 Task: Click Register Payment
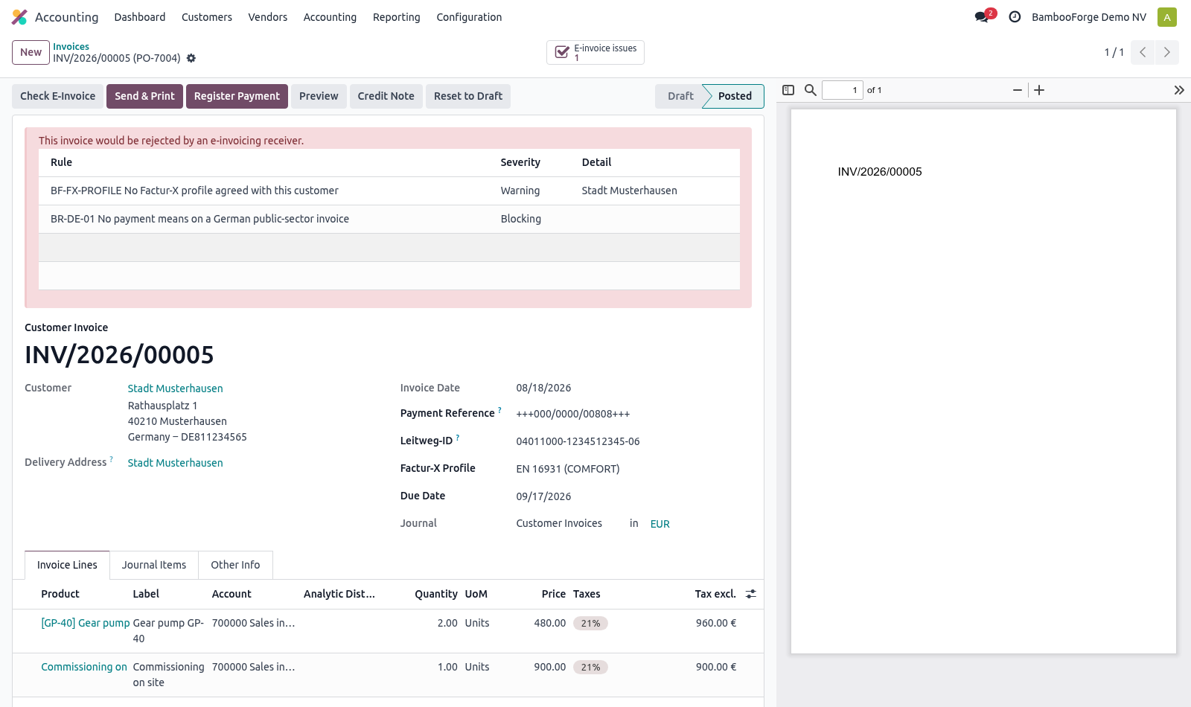(x=237, y=96)
